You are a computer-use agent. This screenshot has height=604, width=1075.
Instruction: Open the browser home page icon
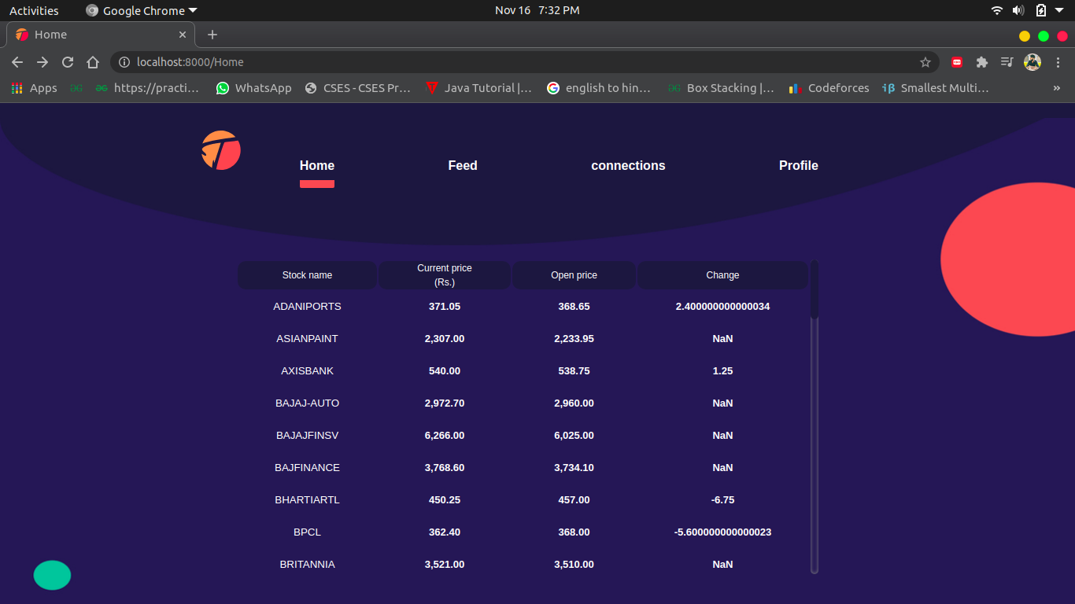tap(93, 62)
